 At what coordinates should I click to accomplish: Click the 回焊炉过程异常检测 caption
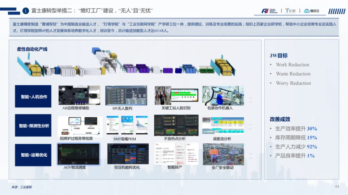tap(76, 138)
